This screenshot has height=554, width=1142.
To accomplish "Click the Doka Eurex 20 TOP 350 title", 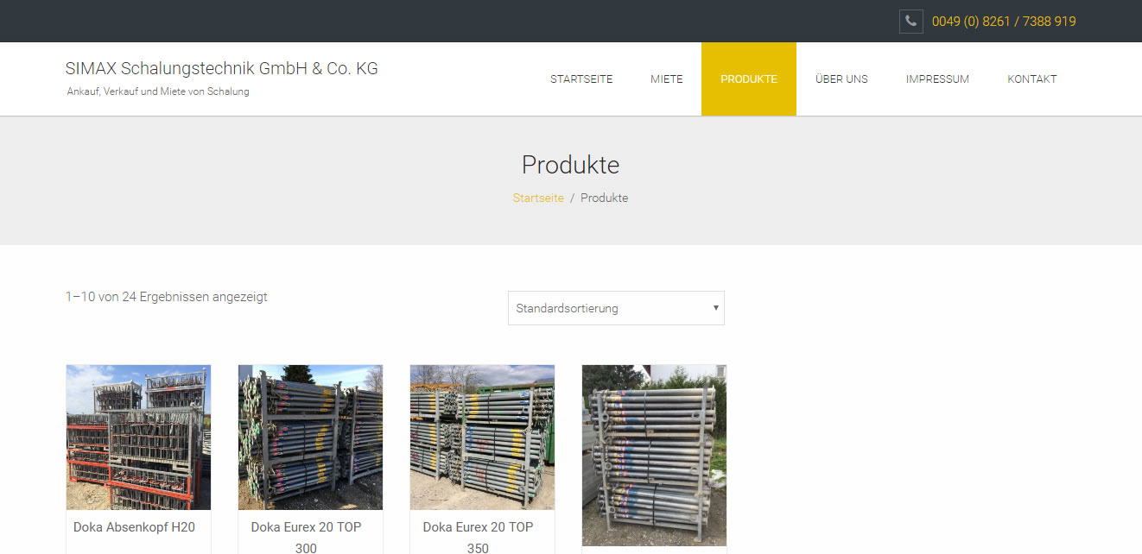I will pyautogui.click(x=478, y=538).
